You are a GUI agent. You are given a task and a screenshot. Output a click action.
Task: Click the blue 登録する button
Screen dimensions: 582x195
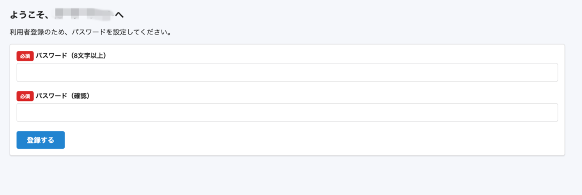pyautogui.click(x=40, y=140)
